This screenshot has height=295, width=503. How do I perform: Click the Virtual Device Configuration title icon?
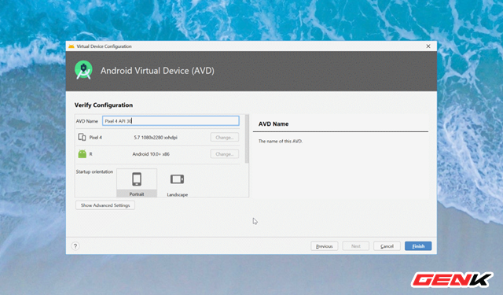coord(72,46)
